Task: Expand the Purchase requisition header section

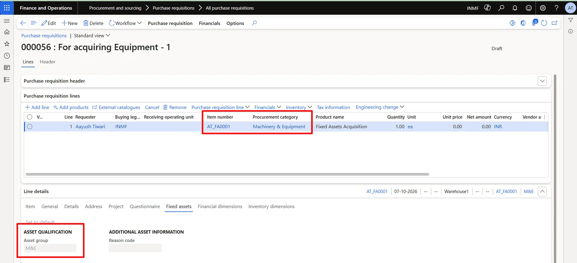Action: (x=542, y=81)
